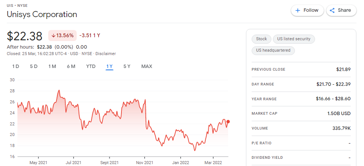This screenshot has height=166, width=364.
Task: Click the 16 y-axis label
Action: [x=12, y=157]
